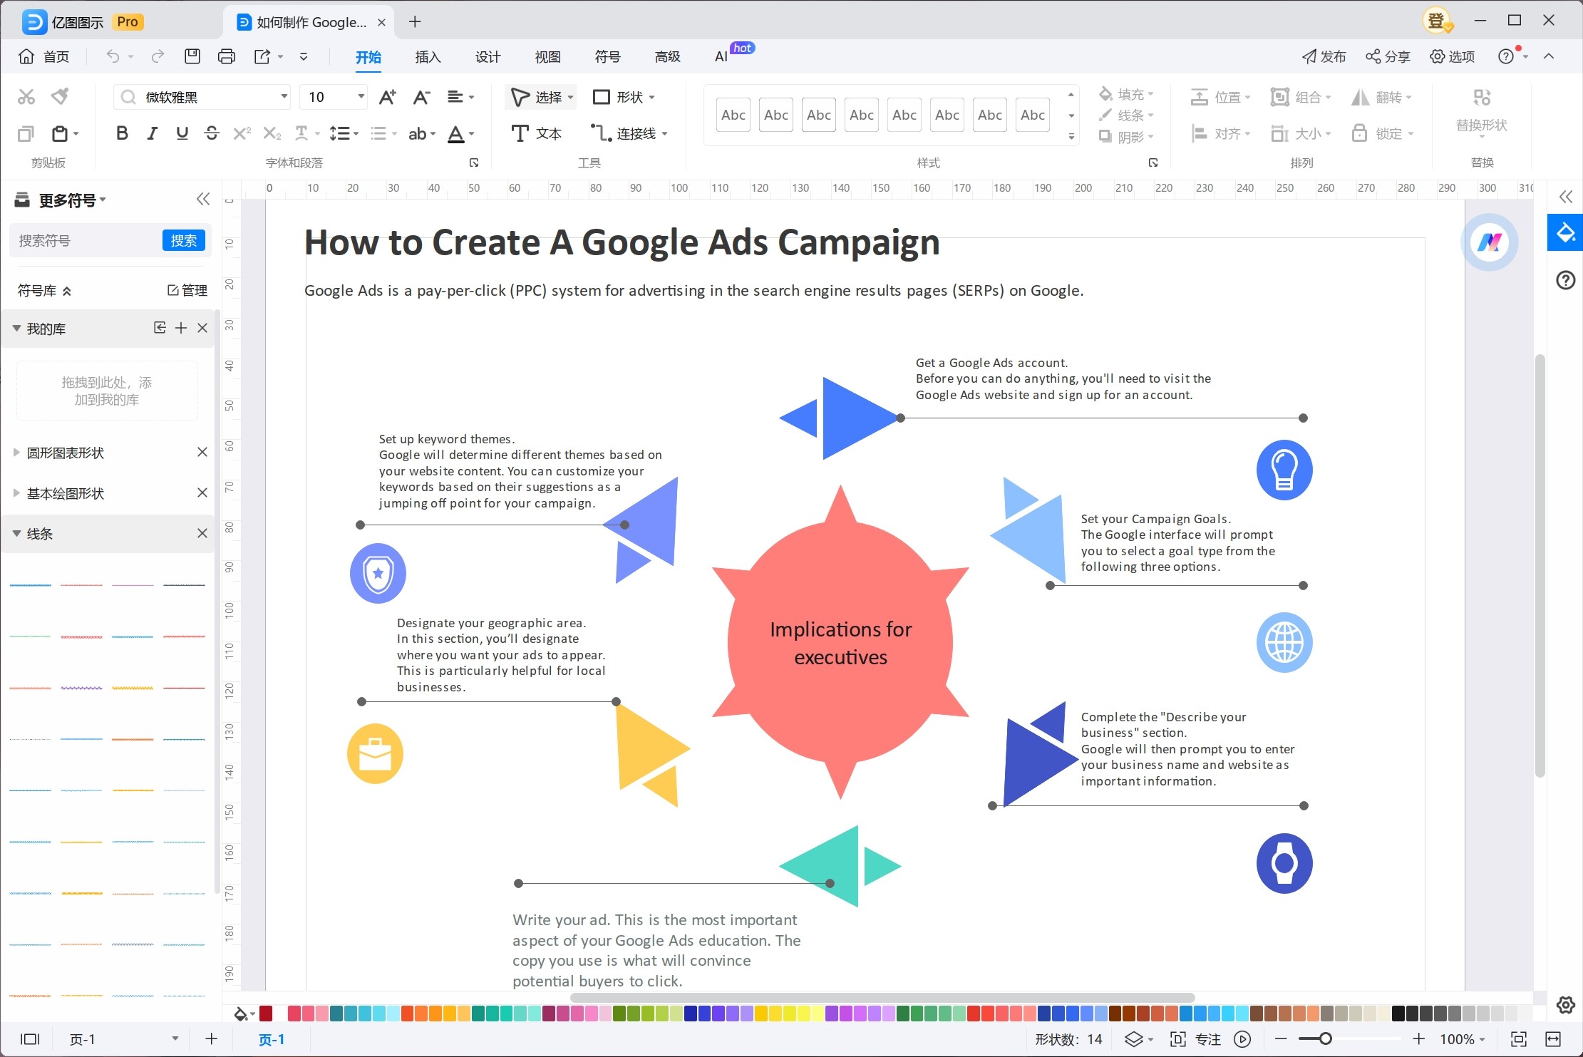The height and width of the screenshot is (1057, 1583).
Task: Collapse the symbol library side panel
Action: tap(203, 199)
